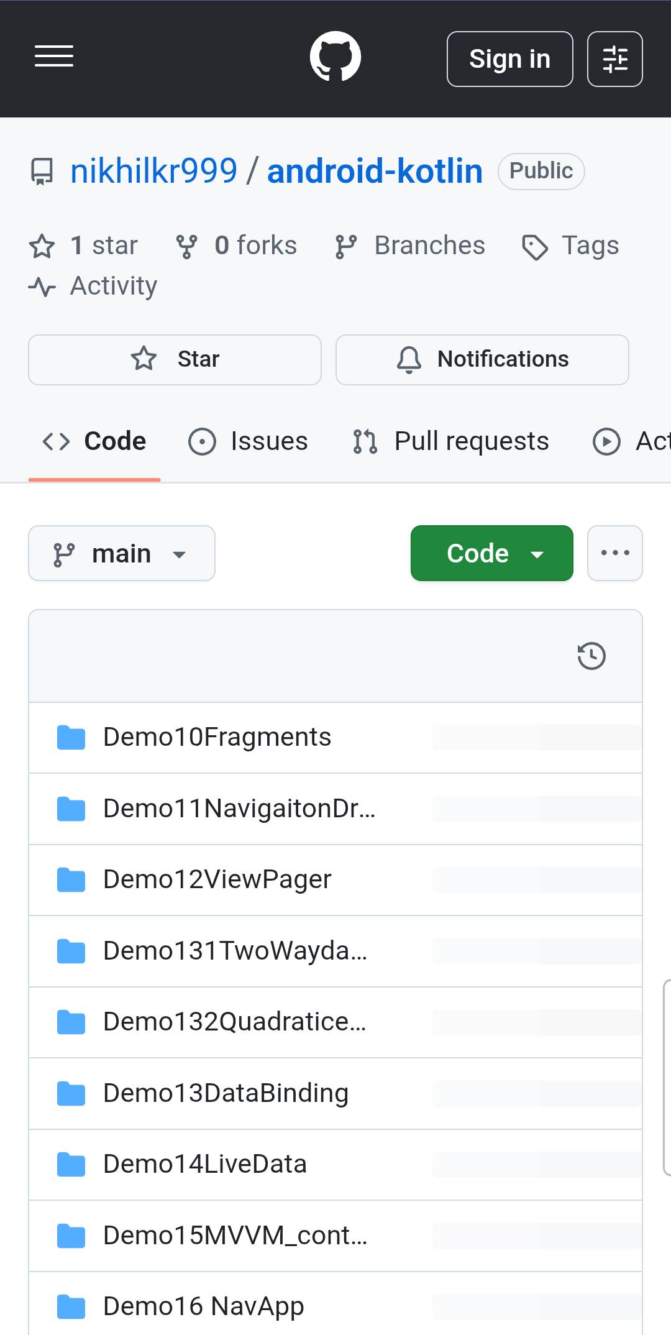Open nikhilkr999 user profile link

pyautogui.click(x=153, y=171)
